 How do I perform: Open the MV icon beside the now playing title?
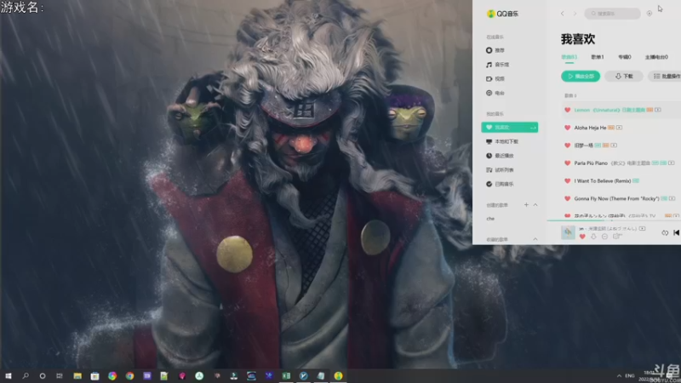tap(642, 228)
